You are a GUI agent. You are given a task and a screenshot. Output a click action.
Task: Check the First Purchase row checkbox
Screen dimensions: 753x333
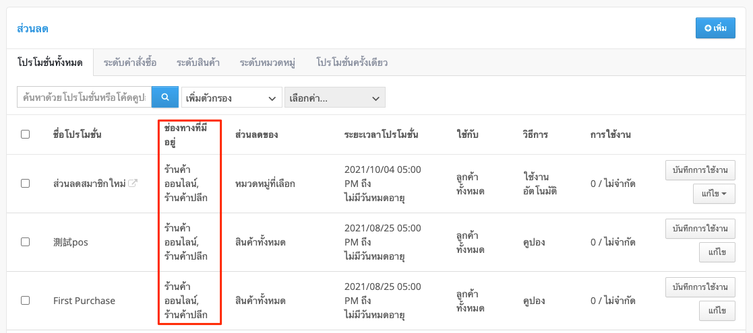point(26,301)
